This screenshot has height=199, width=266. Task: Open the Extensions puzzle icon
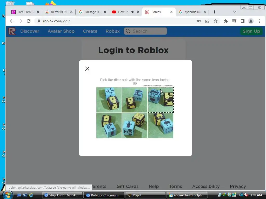226,21
